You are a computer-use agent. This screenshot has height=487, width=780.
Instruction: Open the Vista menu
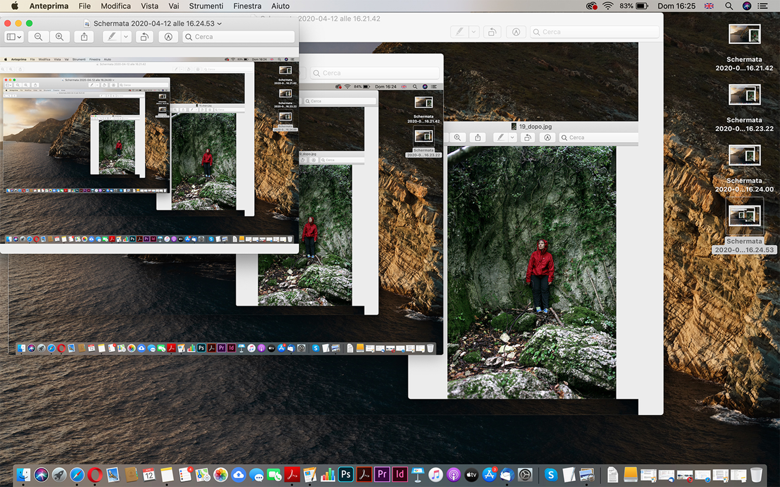(x=149, y=6)
